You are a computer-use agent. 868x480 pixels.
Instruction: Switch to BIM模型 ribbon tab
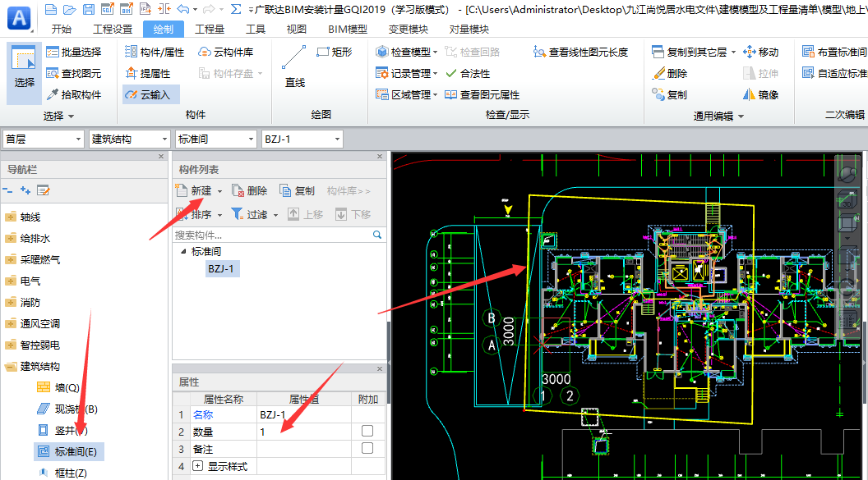(x=347, y=30)
